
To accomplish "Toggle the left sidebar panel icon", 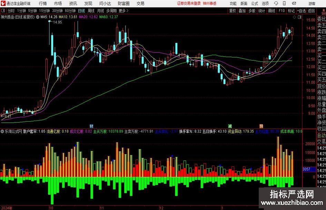I will [x=3, y=11].
